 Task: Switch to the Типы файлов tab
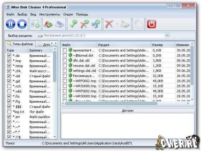click(x=20, y=44)
